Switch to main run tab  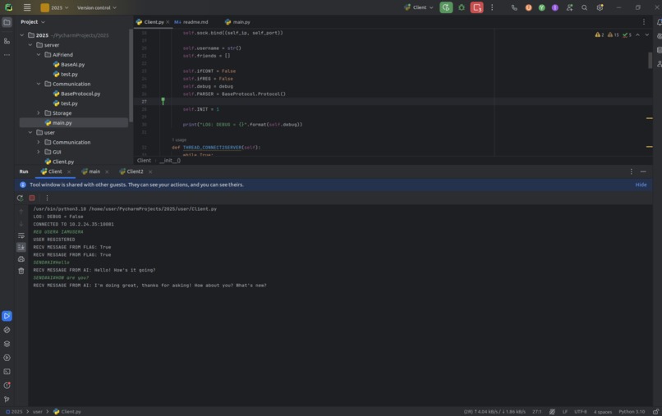pyautogui.click(x=91, y=171)
